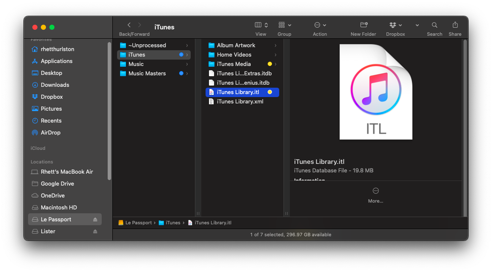This screenshot has width=492, height=272.
Task: Select the Music Masters folder
Action: coord(154,74)
